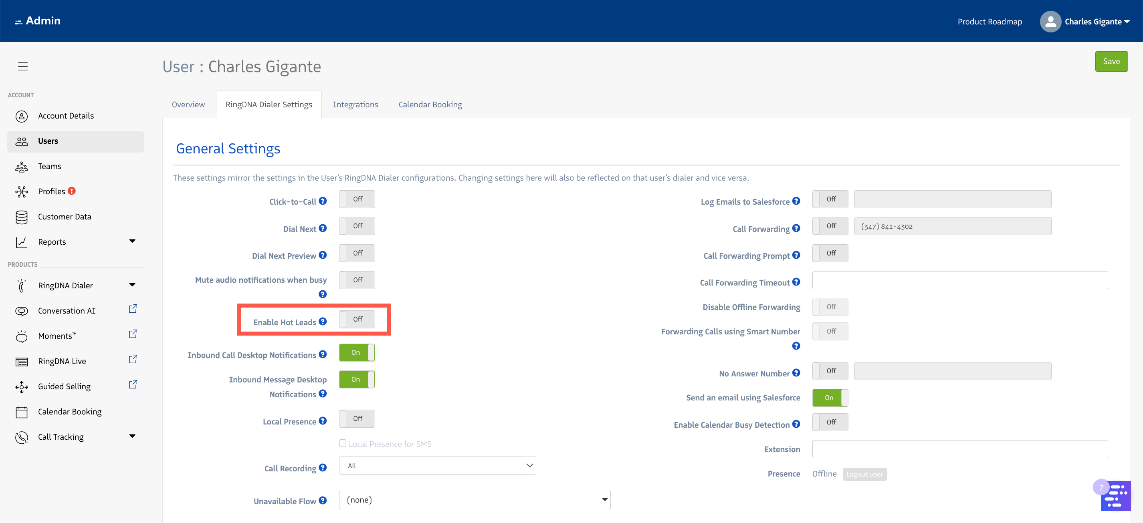Switch to the Integrations tab
Image resolution: width=1143 pixels, height=523 pixels.
coord(355,105)
